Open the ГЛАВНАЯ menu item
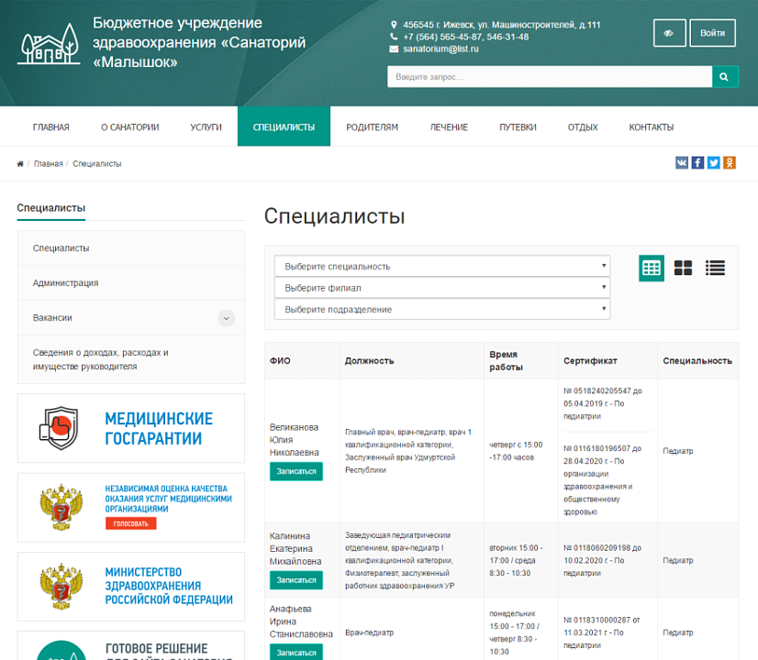The image size is (758, 660). (x=51, y=127)
